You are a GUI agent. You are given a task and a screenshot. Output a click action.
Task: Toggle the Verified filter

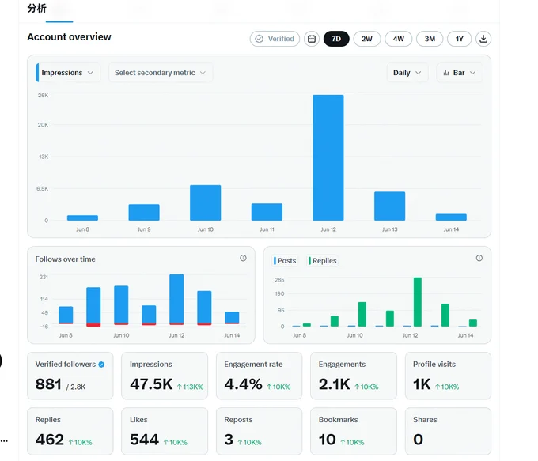pyautogui.click(x=275, y=39)
